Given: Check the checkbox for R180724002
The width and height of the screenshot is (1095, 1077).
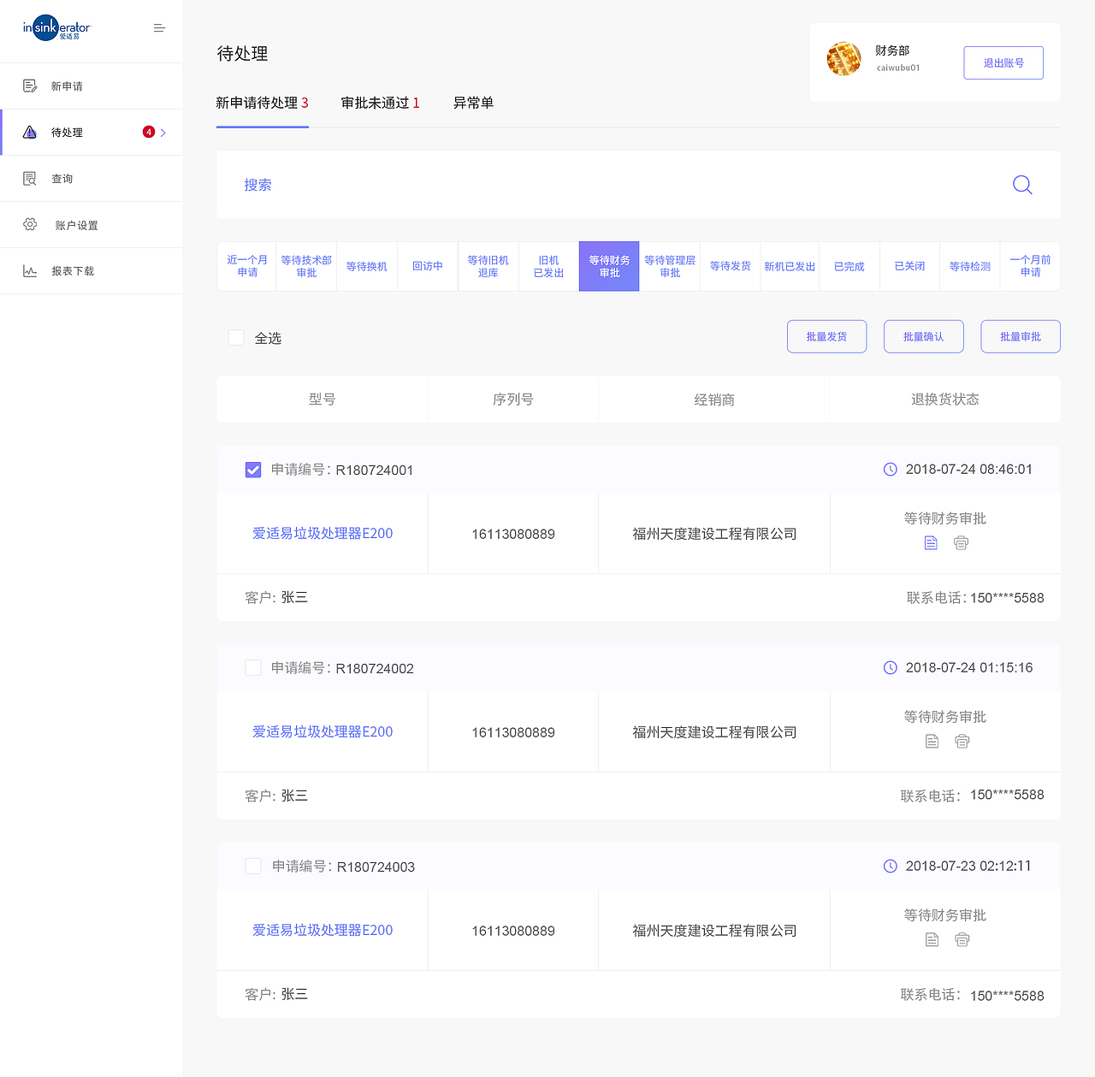Looking at the screenshot, I should click(253, 668).
